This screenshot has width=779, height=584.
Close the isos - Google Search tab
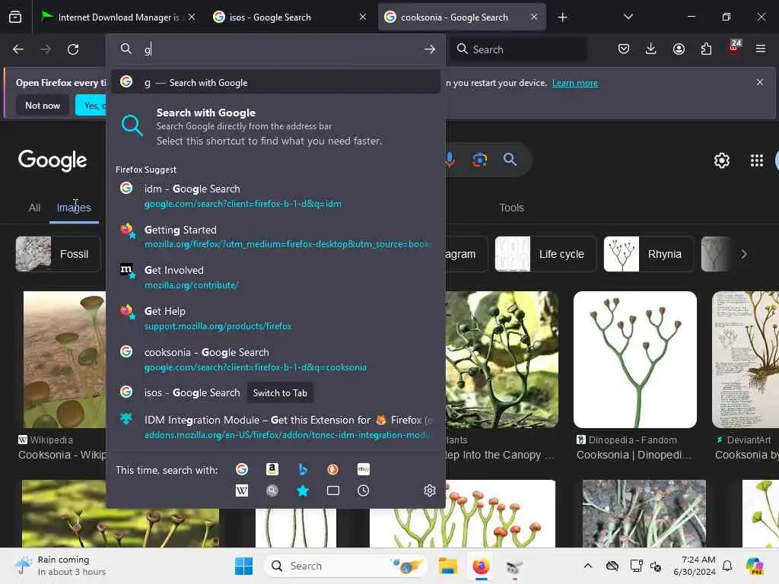point(363,17)
